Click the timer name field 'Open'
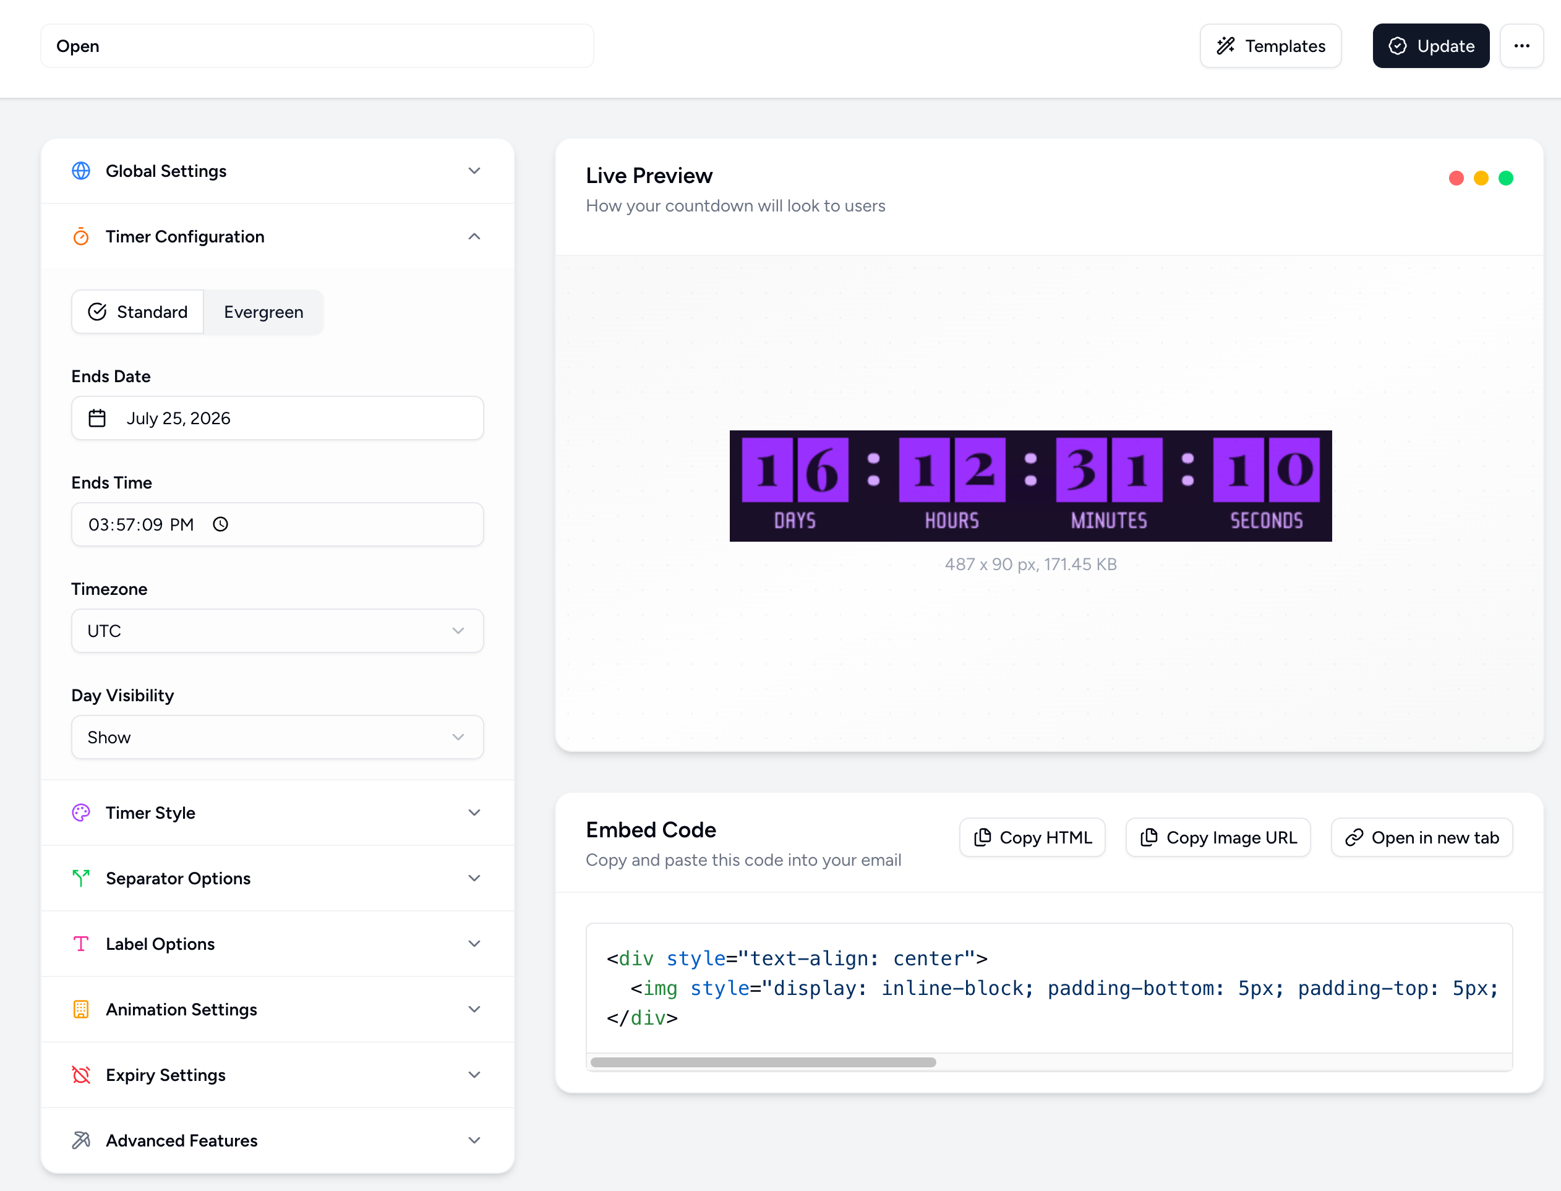Viewport: 1561px width, 1191px height. pyautogui.click(x=317, y=46)
